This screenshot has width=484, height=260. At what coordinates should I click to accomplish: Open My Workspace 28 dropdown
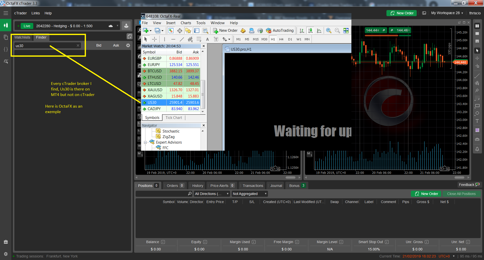447,13
